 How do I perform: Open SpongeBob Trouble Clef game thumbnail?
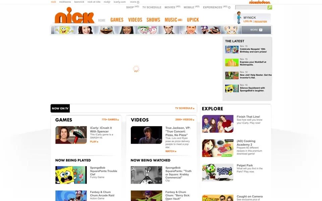71,175
